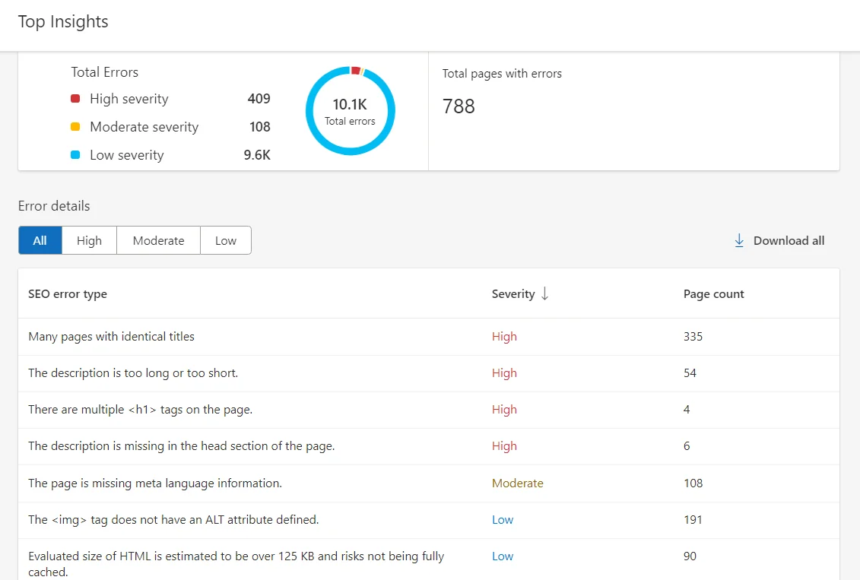This screenshot has width=860, height=580.
Task: Click Low severity for ALT attribute row
Action: pos(503,520)
